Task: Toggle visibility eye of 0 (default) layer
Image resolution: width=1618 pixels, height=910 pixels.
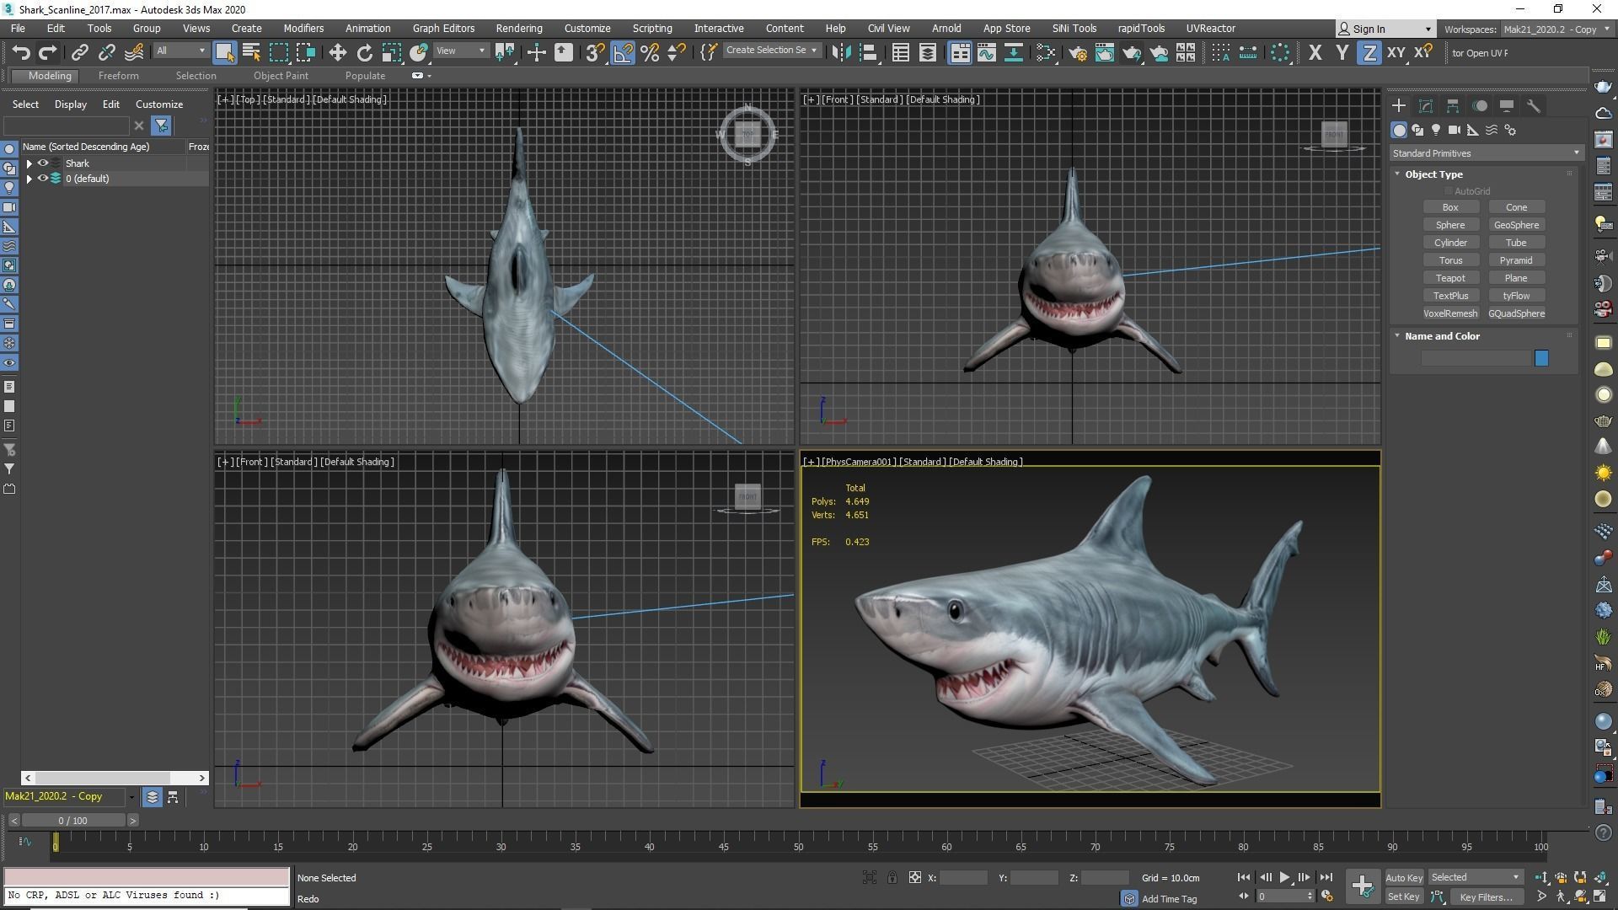Action: tap(43, 179)
